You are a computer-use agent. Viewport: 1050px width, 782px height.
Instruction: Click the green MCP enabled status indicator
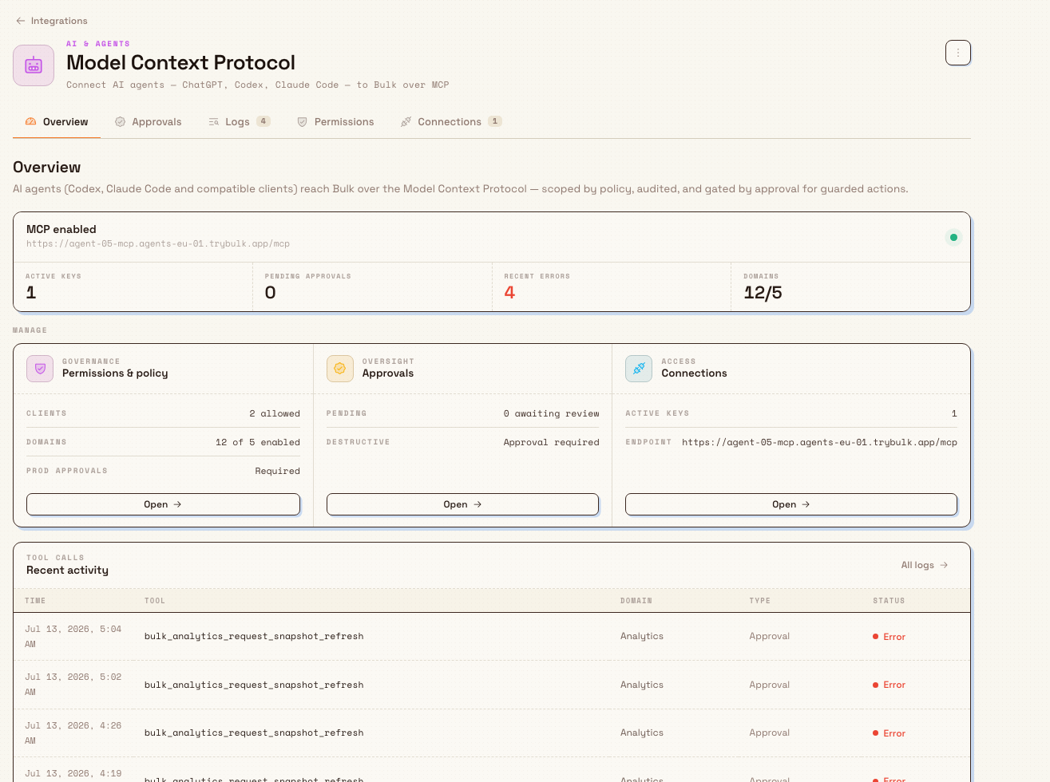(x=953, y=237)
